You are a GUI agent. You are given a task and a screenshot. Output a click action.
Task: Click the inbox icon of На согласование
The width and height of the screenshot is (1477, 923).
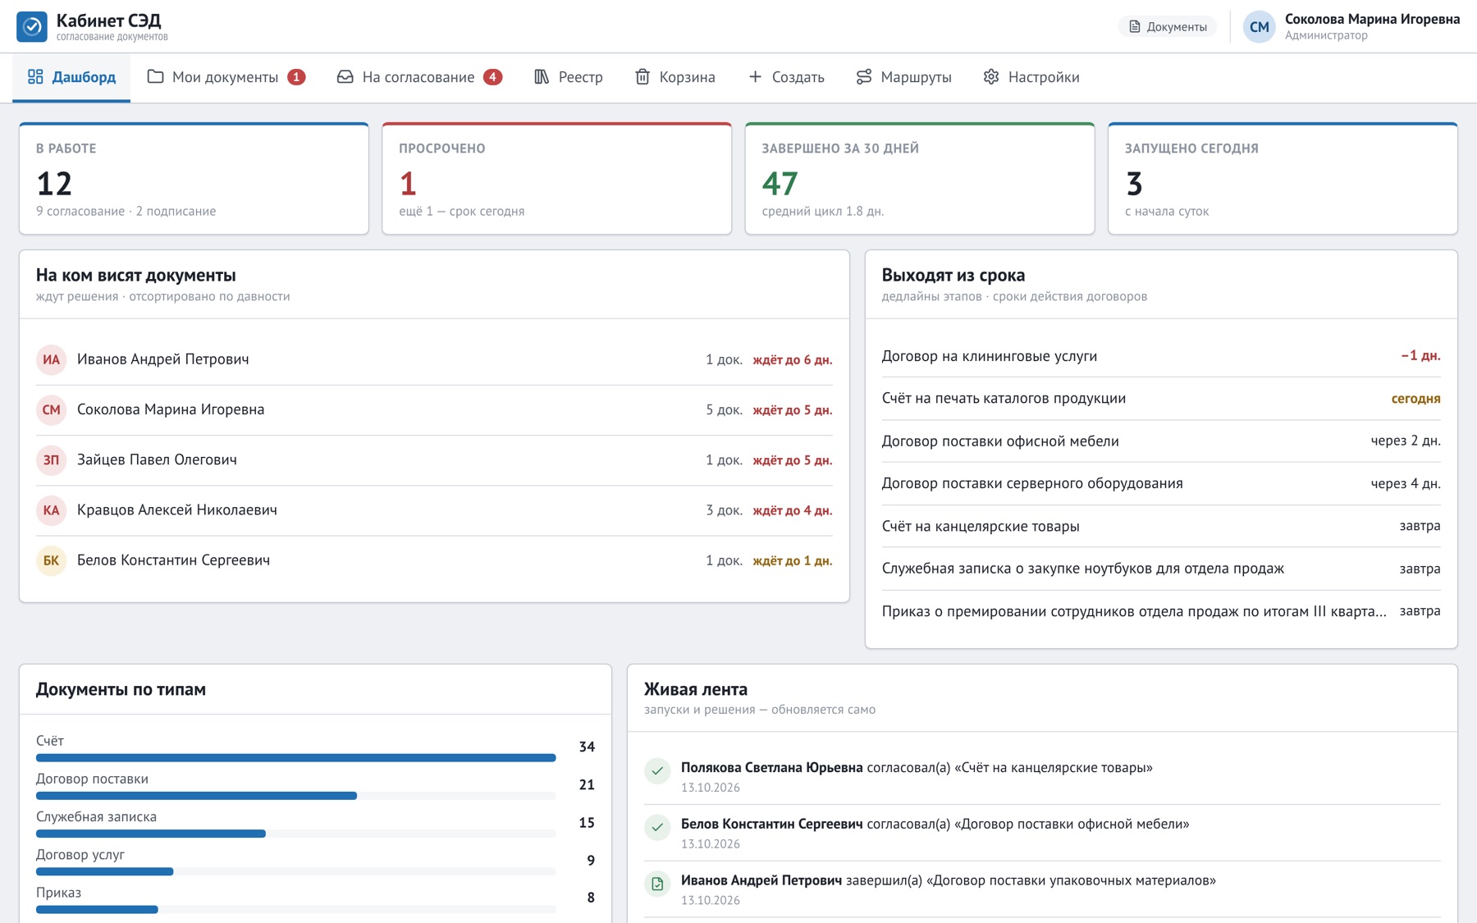(345, 77)
